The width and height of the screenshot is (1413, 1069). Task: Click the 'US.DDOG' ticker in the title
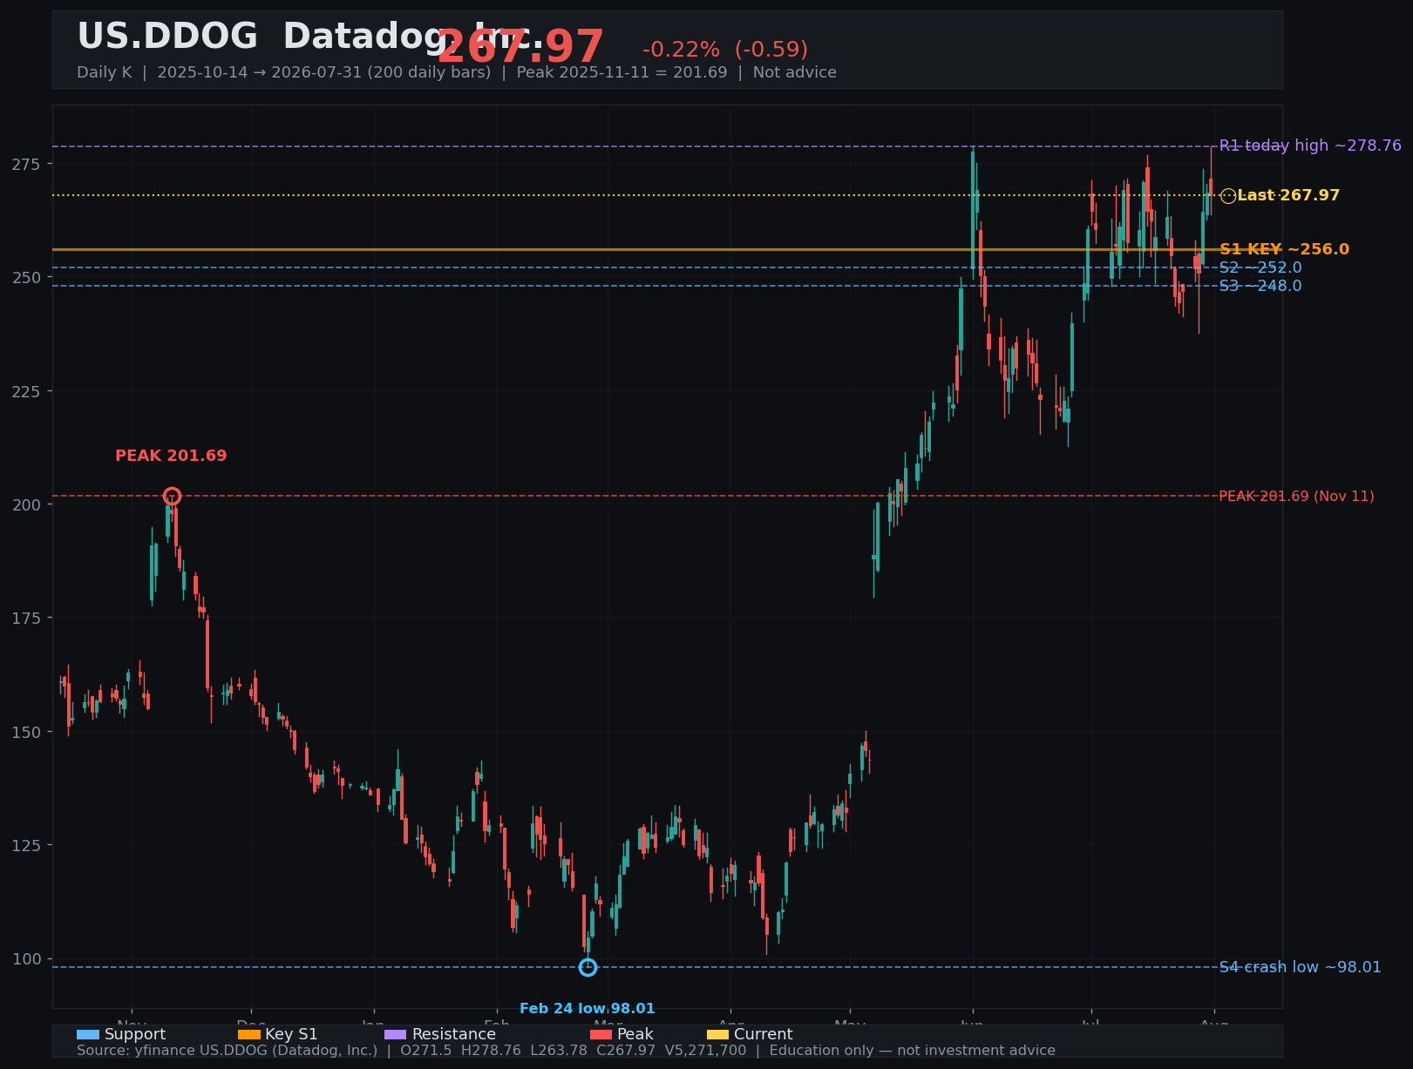coord(167,37)
